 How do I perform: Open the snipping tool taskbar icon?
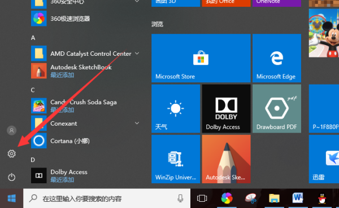(x=251, y=198)
